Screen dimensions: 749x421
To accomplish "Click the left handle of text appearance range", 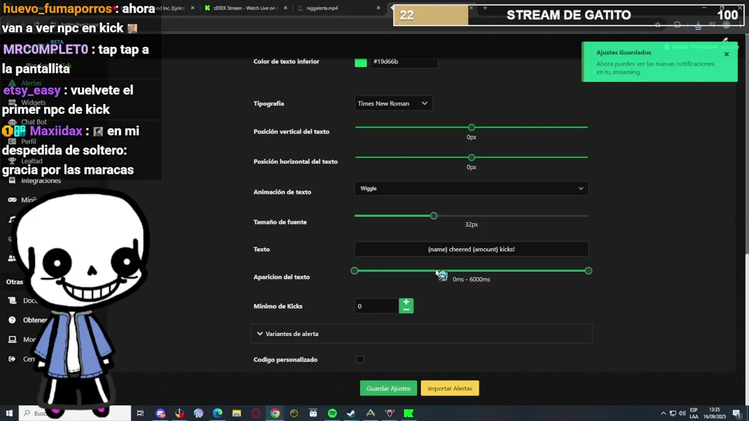I will tap(355, 271).
